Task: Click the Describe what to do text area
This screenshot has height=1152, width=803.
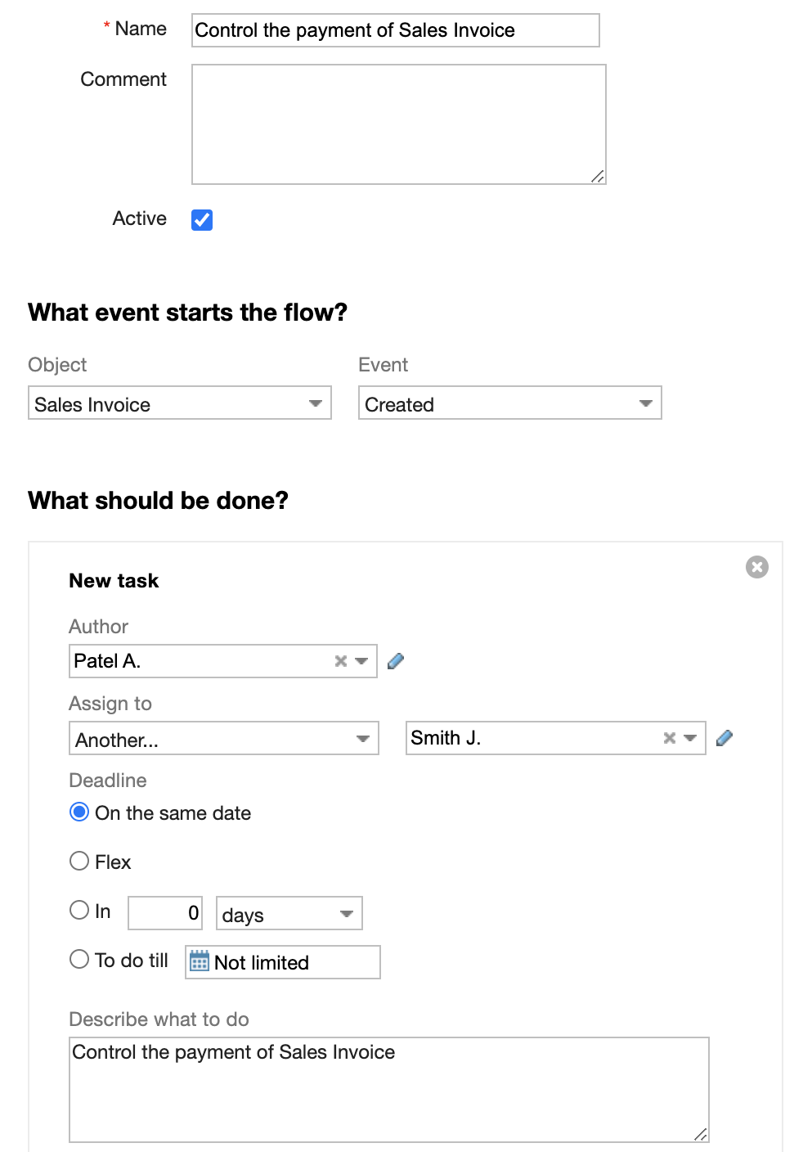Action: click(389, 1090)
